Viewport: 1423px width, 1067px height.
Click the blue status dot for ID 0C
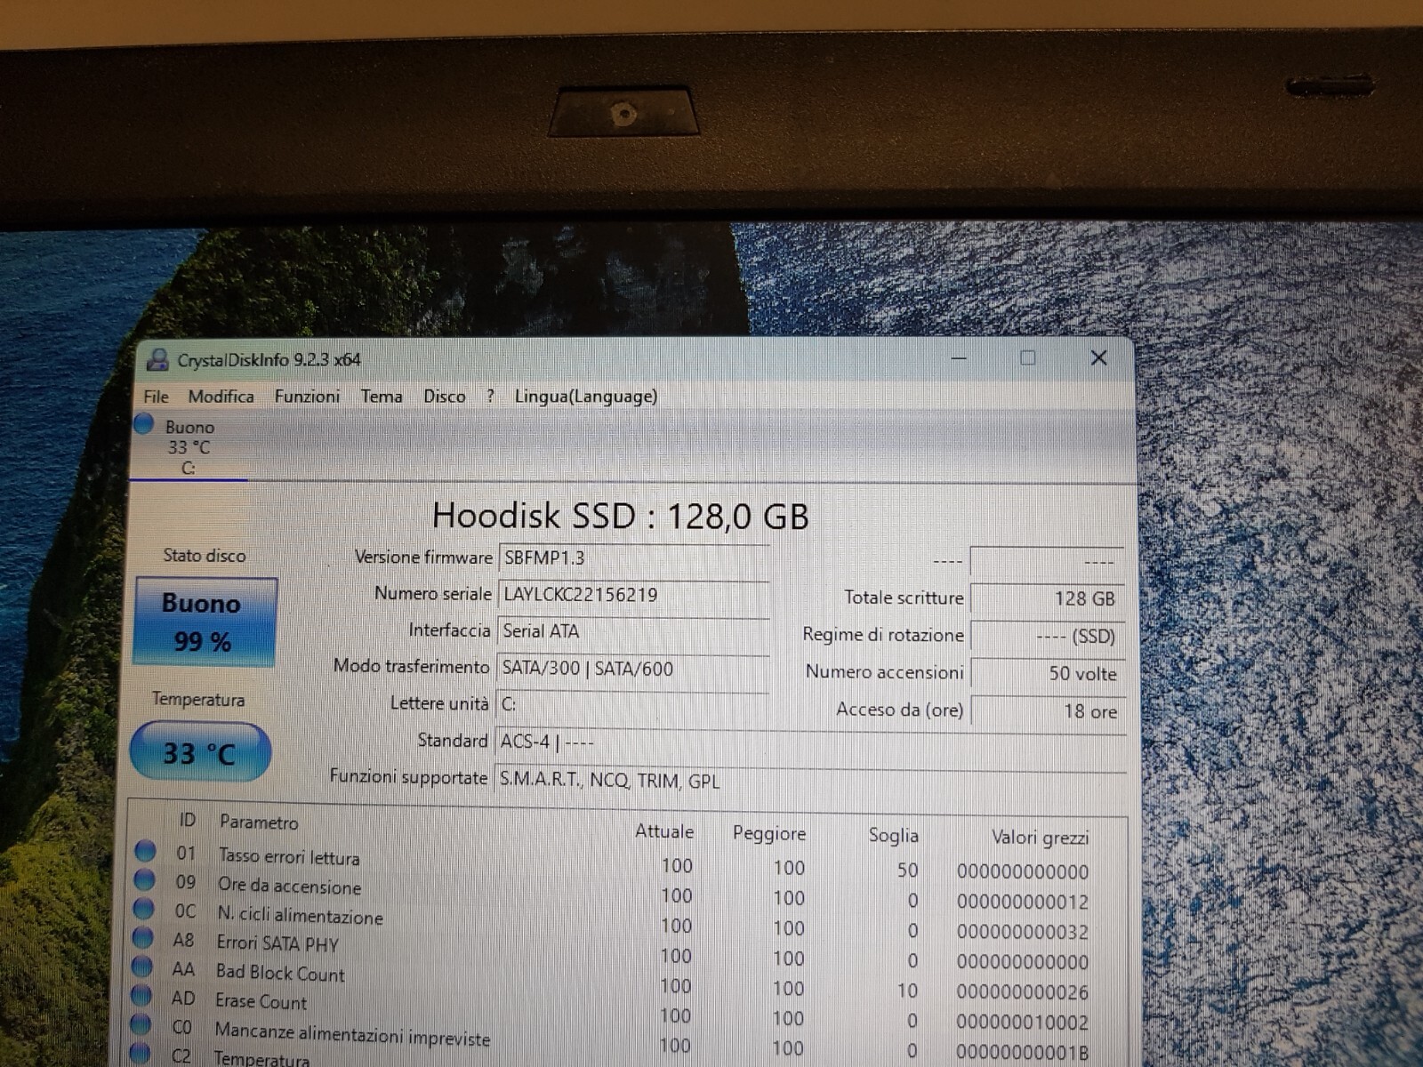(x=143, y=909)
